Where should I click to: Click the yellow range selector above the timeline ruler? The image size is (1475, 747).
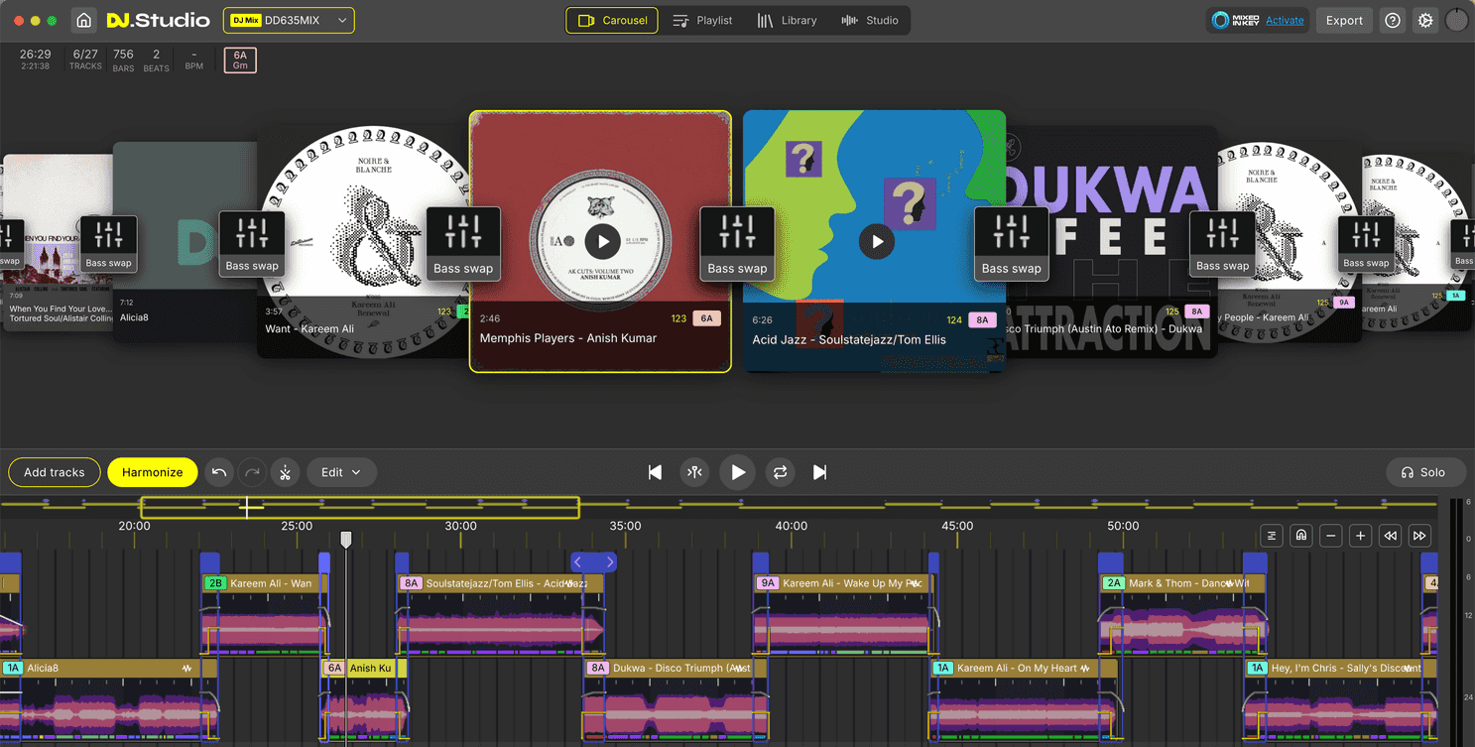(x=360, y=507)
